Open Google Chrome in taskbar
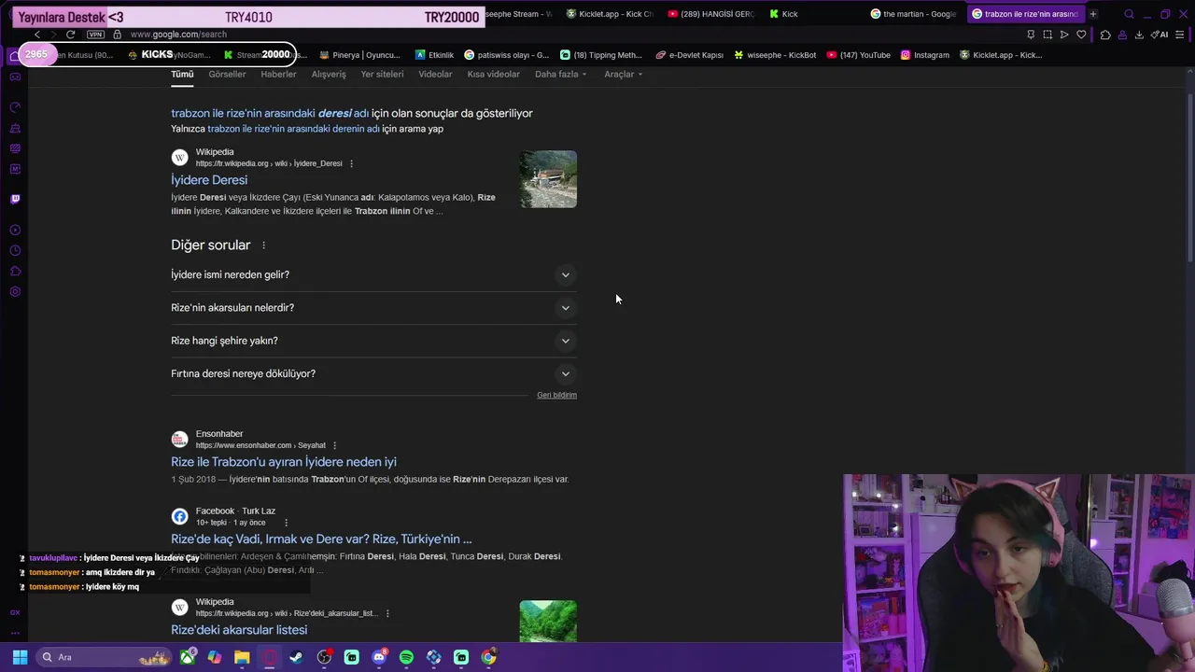1195x672 pixels. pyautogui.click(x=488, y=657)
